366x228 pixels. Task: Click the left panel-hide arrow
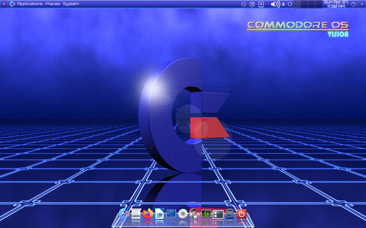click(4, 4)
